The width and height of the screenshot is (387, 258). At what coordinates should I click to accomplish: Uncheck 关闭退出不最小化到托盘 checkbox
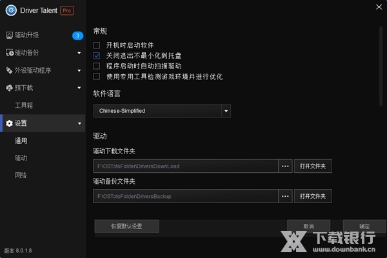tap(97, 55)
